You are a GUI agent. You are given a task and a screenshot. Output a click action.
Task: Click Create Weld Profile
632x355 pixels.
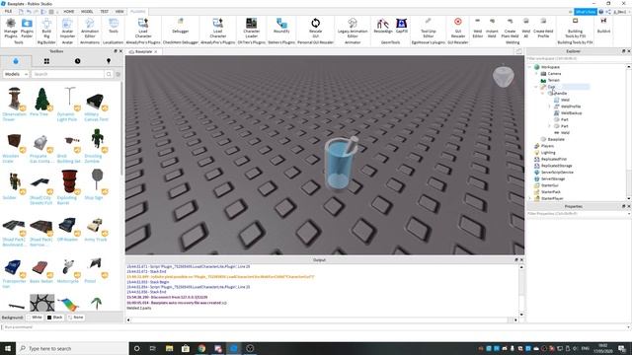click(x=543, y=29)
